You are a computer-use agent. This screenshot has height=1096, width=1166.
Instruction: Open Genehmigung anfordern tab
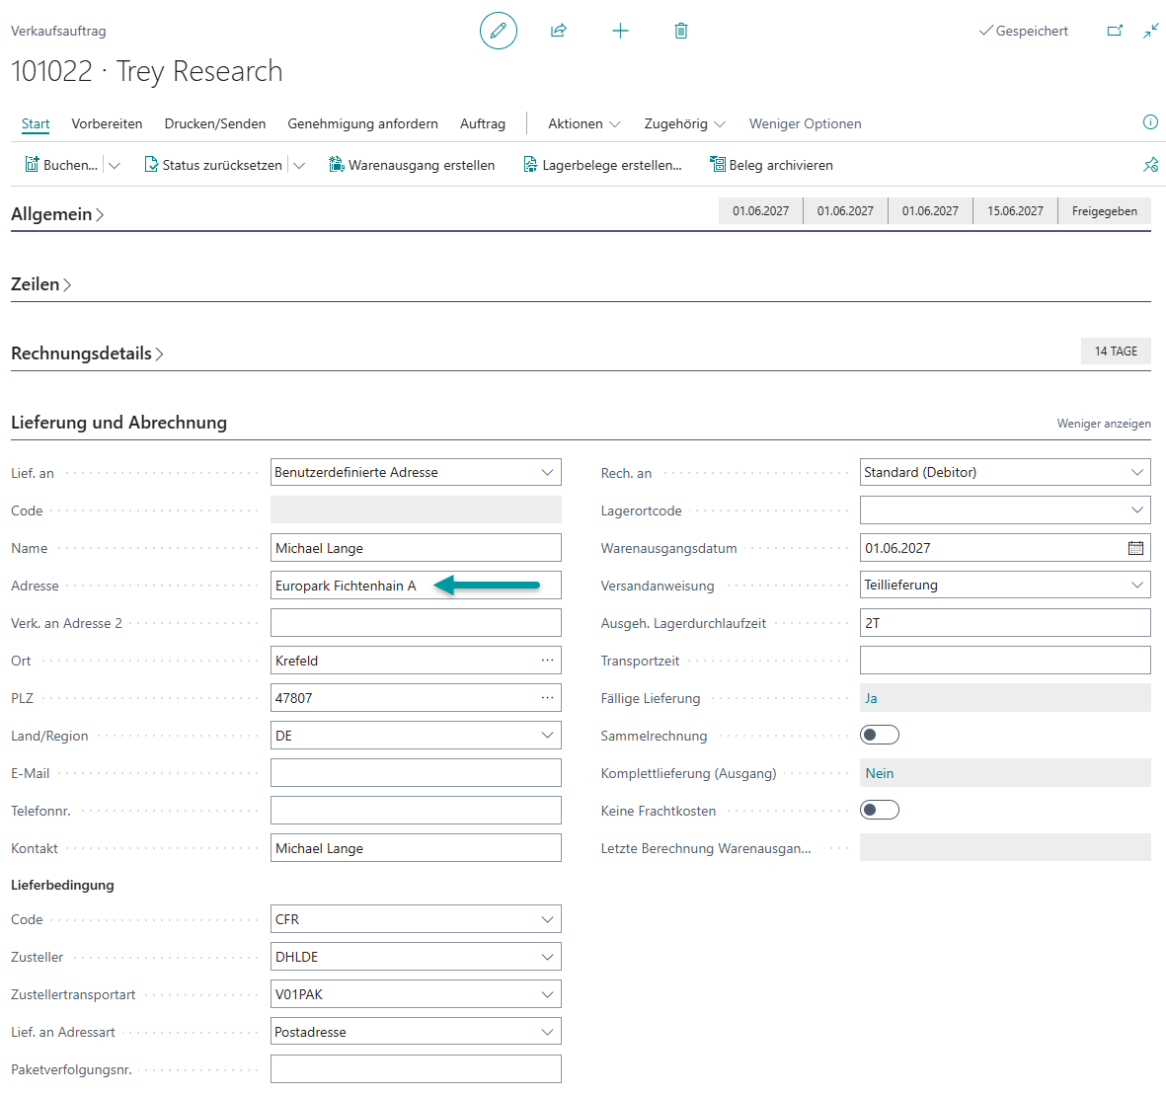tap(363, 123)
